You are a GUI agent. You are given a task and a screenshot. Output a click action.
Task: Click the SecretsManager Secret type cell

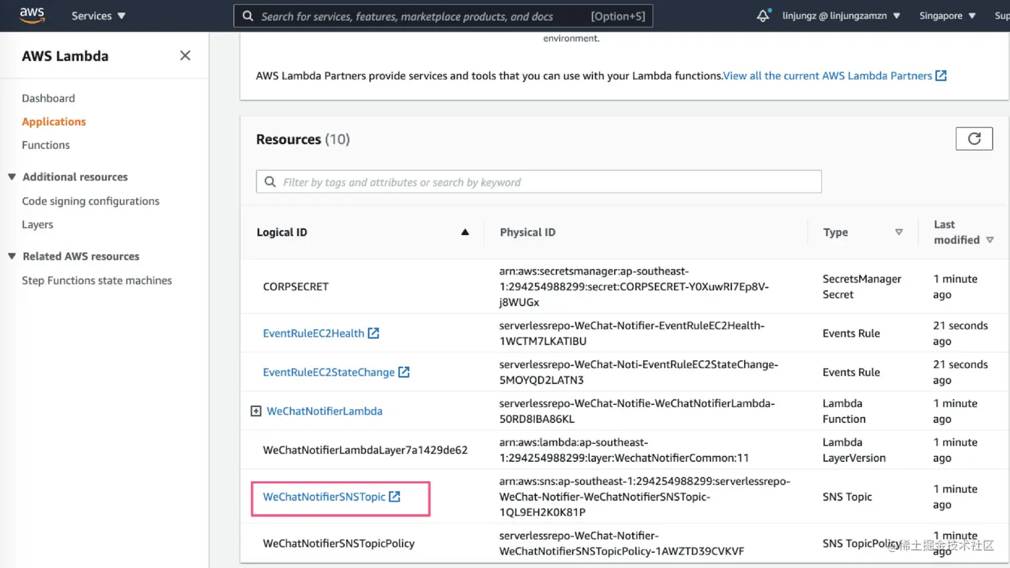point(862,287)
